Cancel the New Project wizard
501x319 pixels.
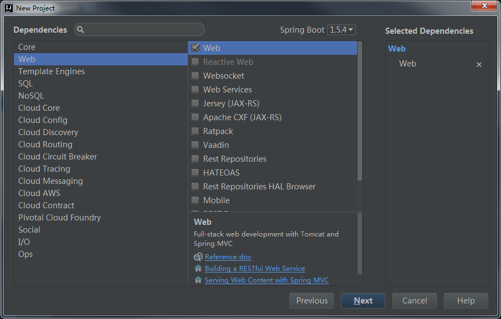415,301
